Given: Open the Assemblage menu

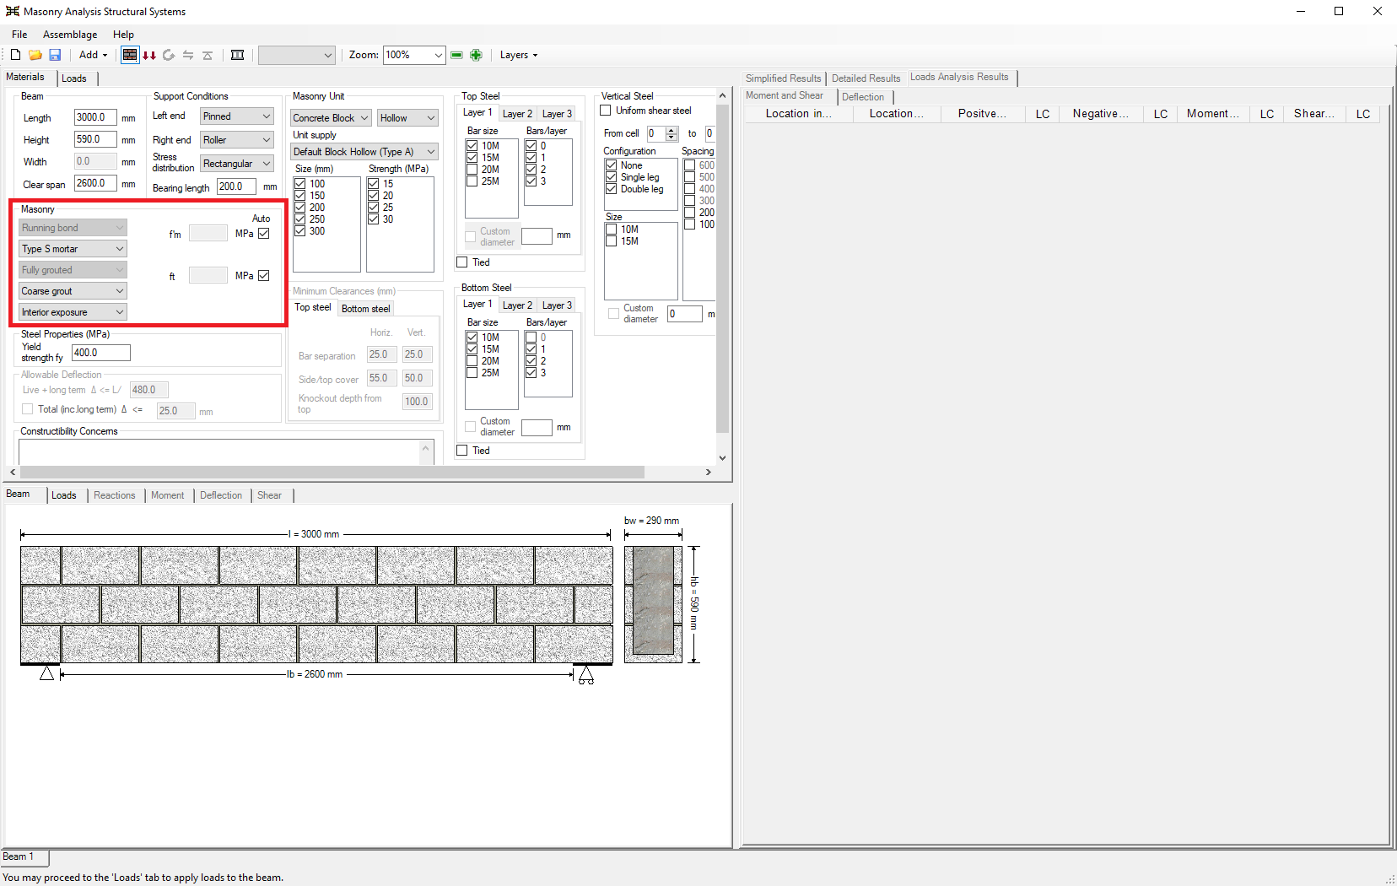Looking at the screenshot, I should click(70, 35).
